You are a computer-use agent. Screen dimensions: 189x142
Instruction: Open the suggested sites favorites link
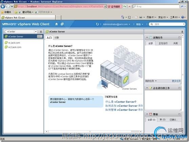(26, 12)
